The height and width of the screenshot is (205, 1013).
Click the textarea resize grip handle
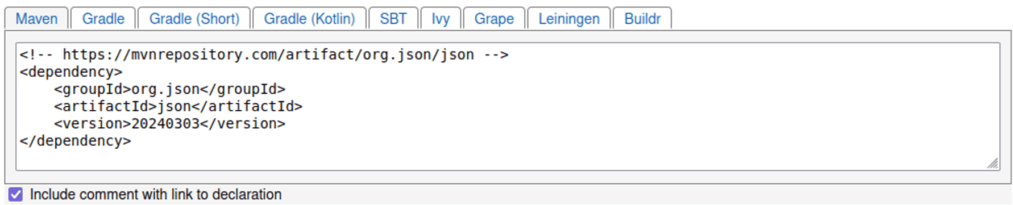coord(993,164)
